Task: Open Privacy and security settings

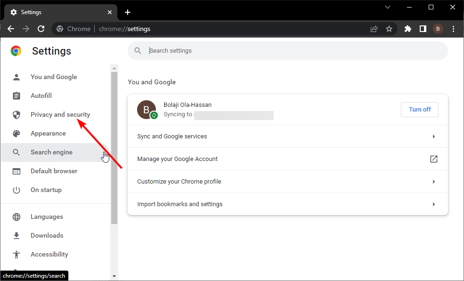Action: point(60,114)
